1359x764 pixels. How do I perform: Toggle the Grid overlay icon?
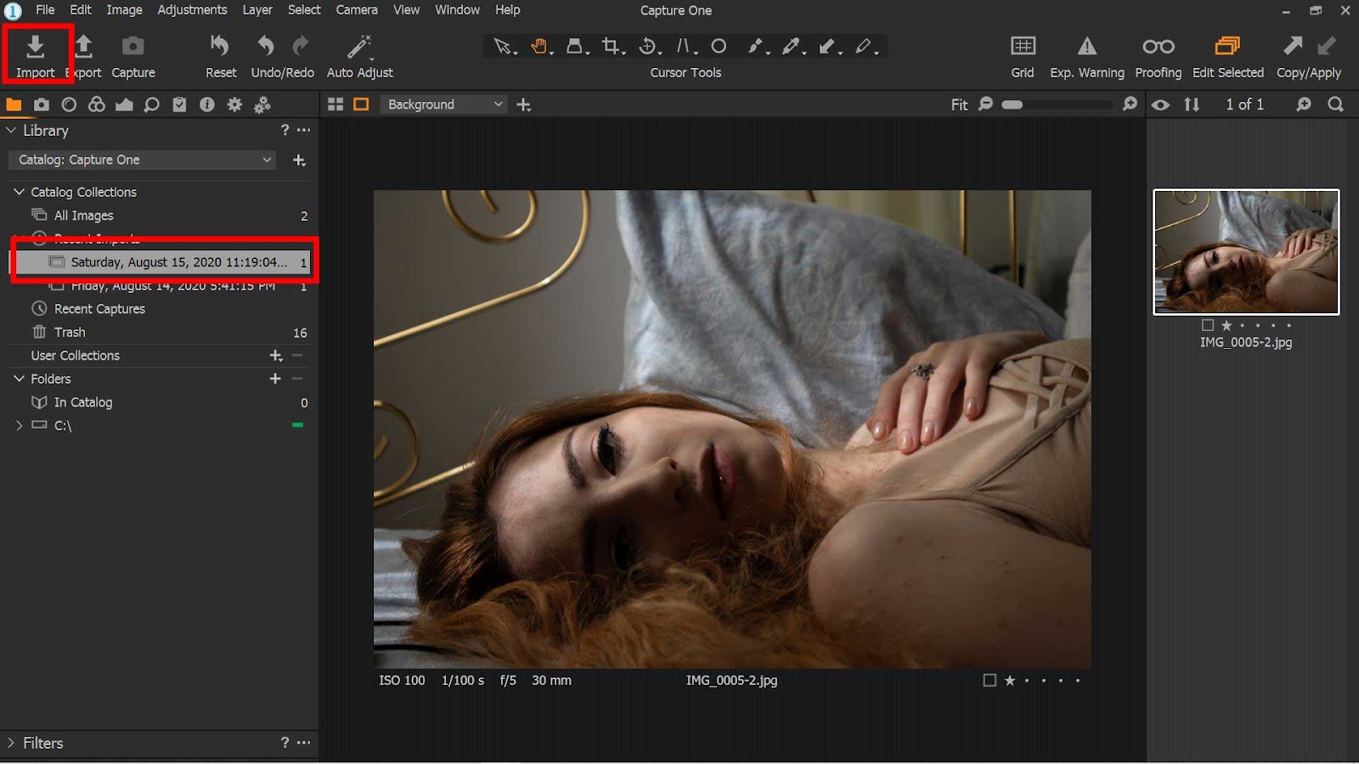1023,47
